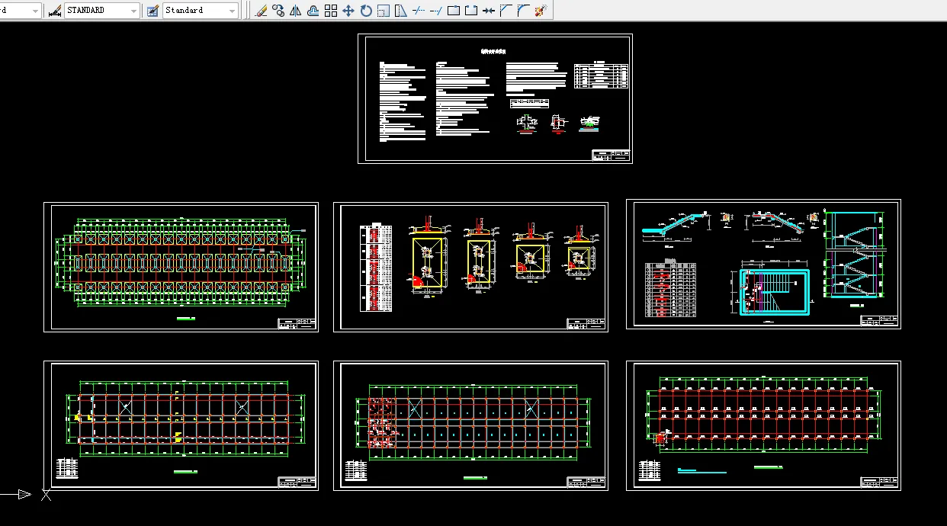The width and height of the screenshot is (947, 526).
Task: Select the Erase tool
Action: (261, 11)
